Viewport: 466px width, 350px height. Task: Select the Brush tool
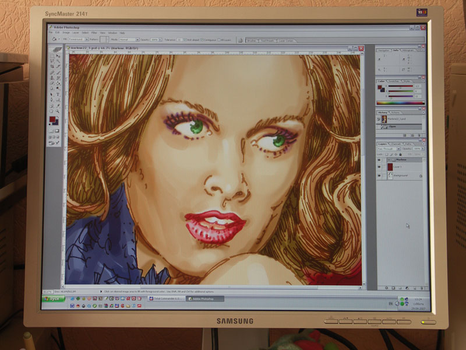pyautogui.click(x=58, y=72)
